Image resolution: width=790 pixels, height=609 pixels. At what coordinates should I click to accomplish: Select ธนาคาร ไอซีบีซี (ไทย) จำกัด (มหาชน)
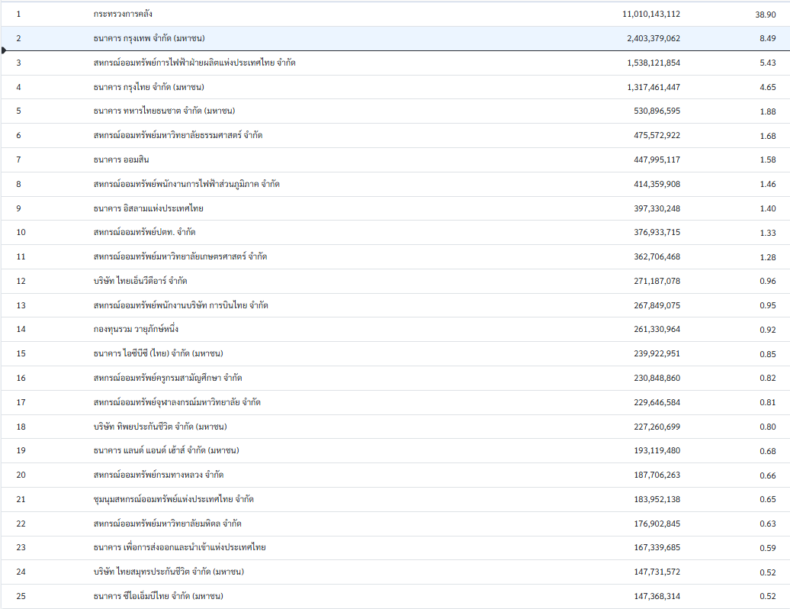[158, 353]
